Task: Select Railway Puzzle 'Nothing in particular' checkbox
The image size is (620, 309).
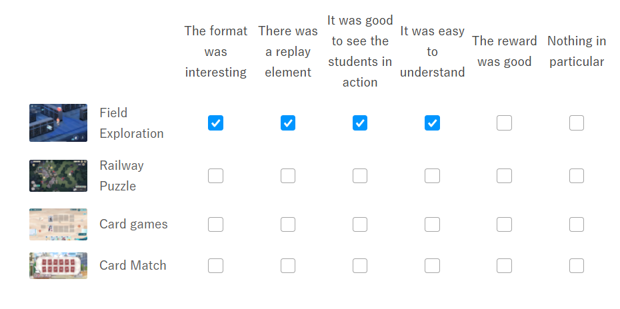Action: tap(577, 176)
